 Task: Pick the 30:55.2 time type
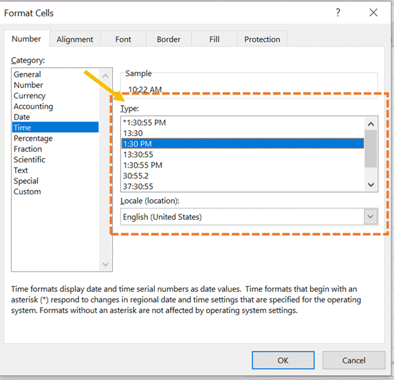click(x=243, y=176)
